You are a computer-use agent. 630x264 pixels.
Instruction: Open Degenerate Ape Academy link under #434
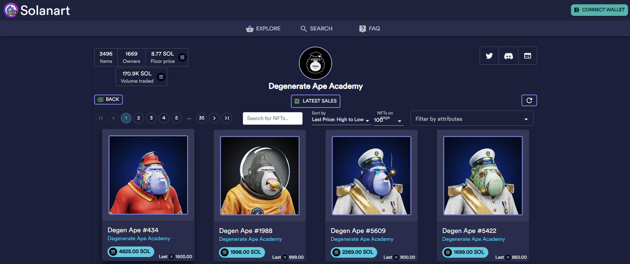139,238
